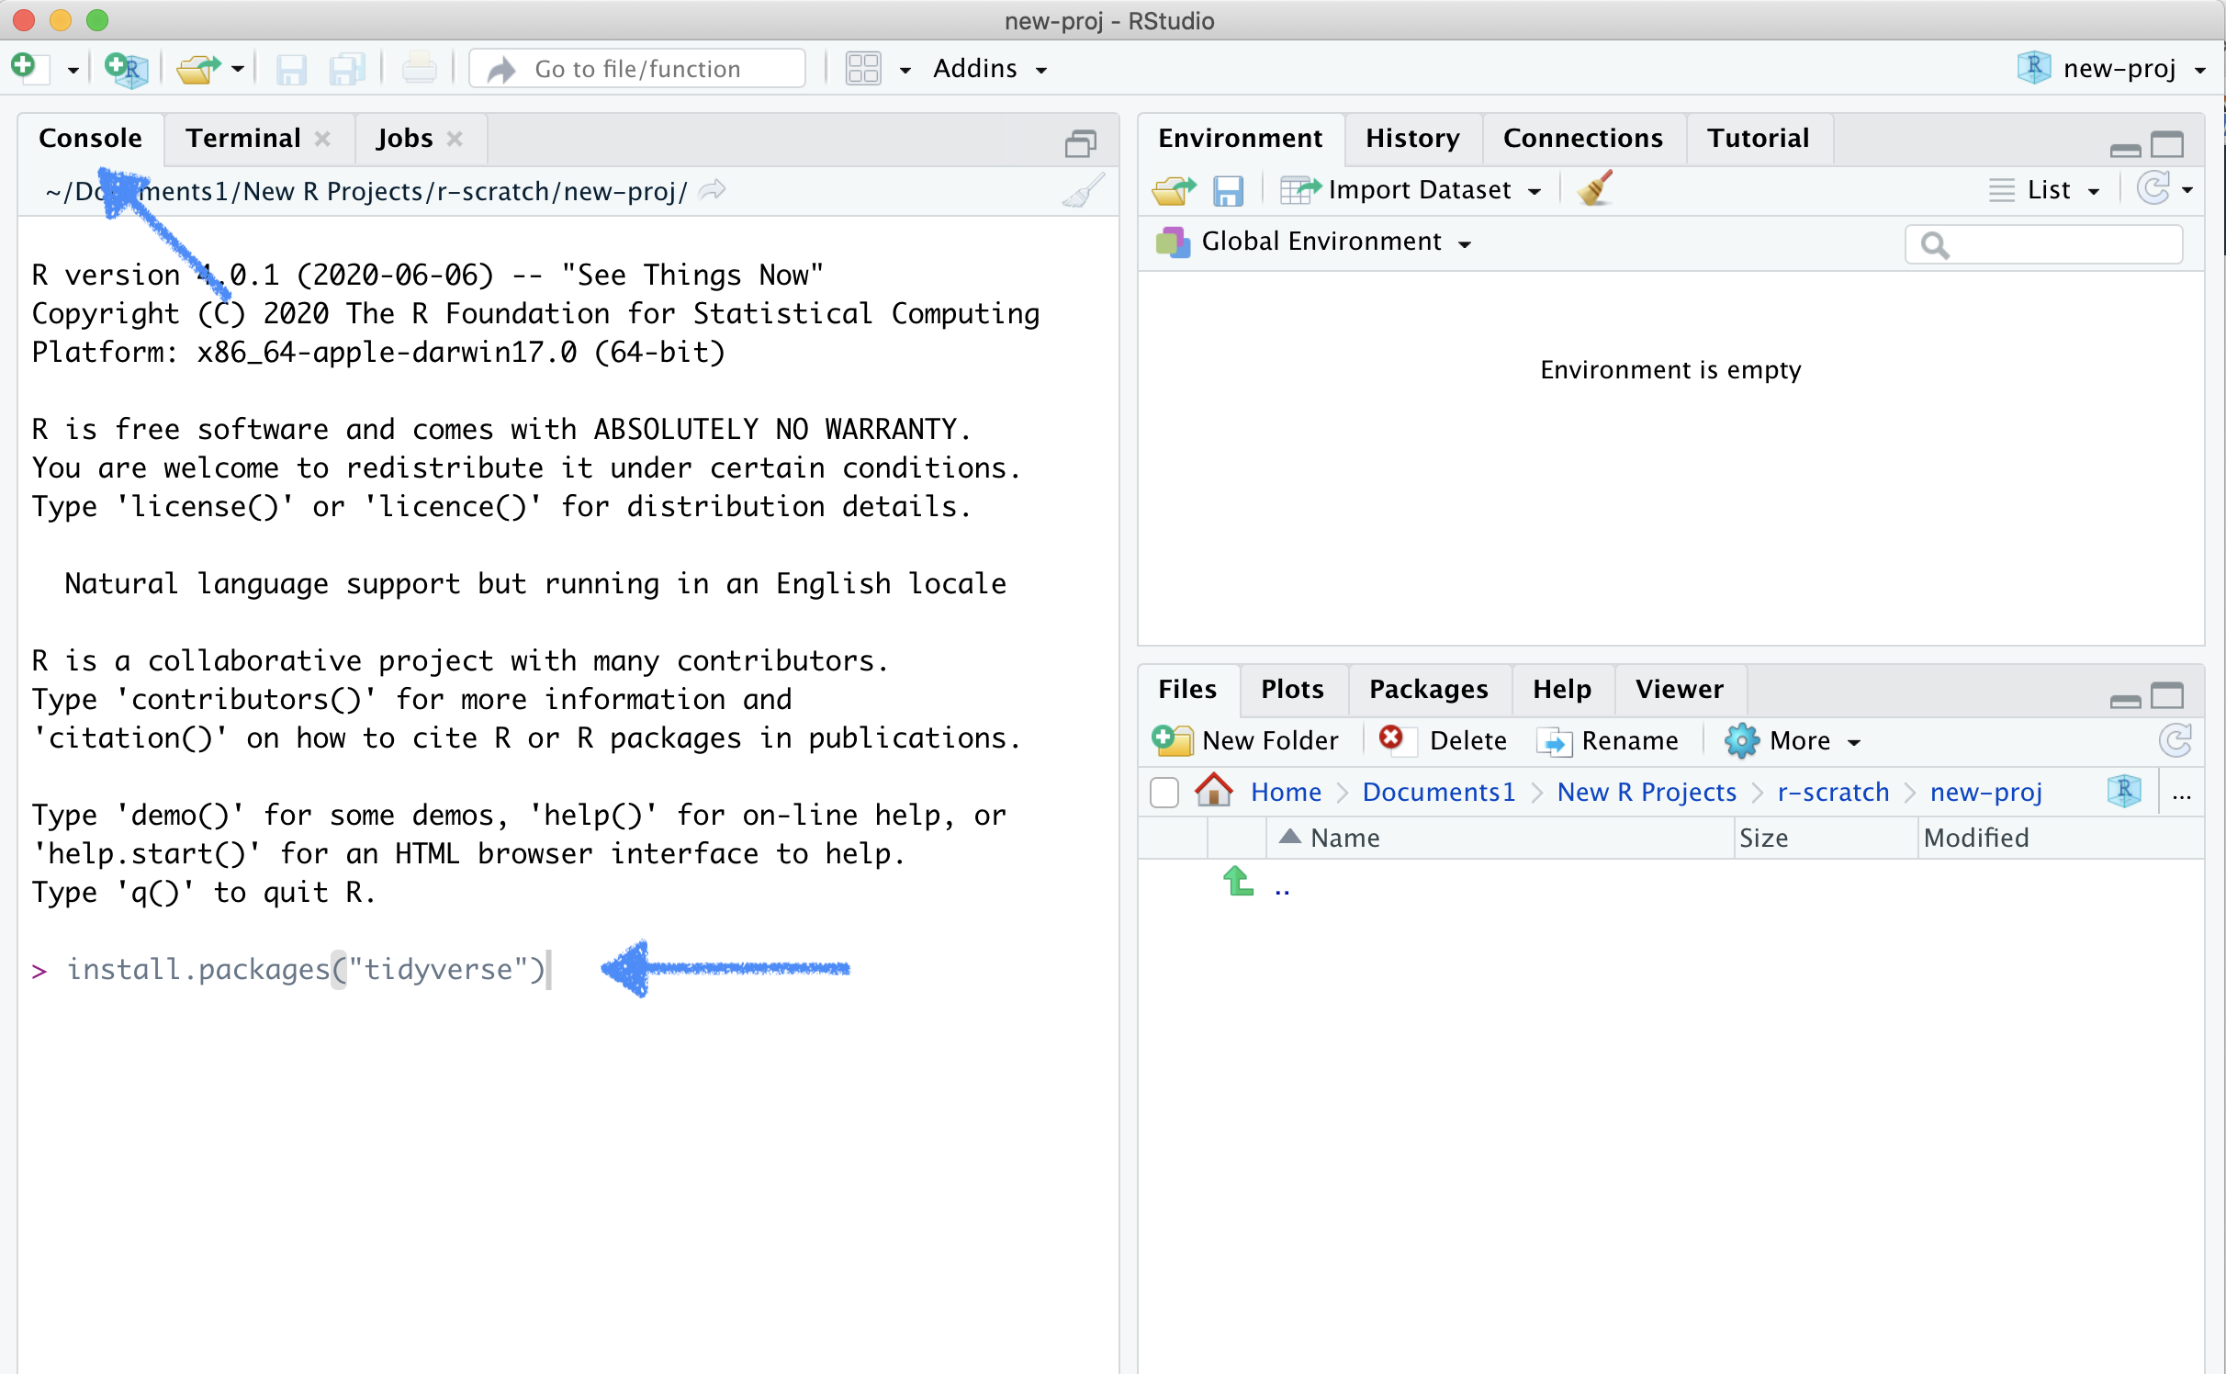Open the More gear menu

[1791, 740]
